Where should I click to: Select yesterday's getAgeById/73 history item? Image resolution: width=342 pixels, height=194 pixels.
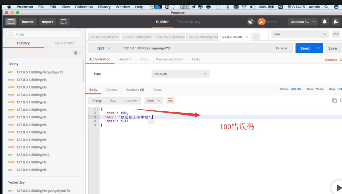tap(43, 190)
